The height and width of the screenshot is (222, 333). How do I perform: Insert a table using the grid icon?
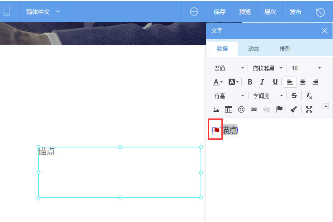tap(229, 109)
